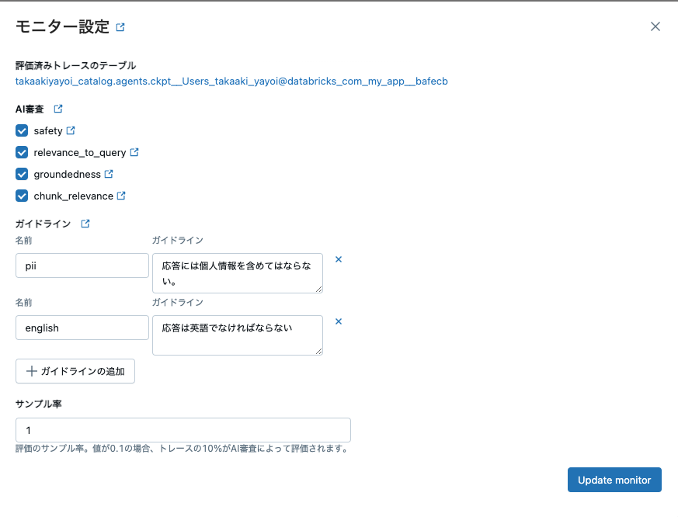This screenshot has width=678, height=517.
Task: Remove the english guideline with X icon
Action: point(339,321)
